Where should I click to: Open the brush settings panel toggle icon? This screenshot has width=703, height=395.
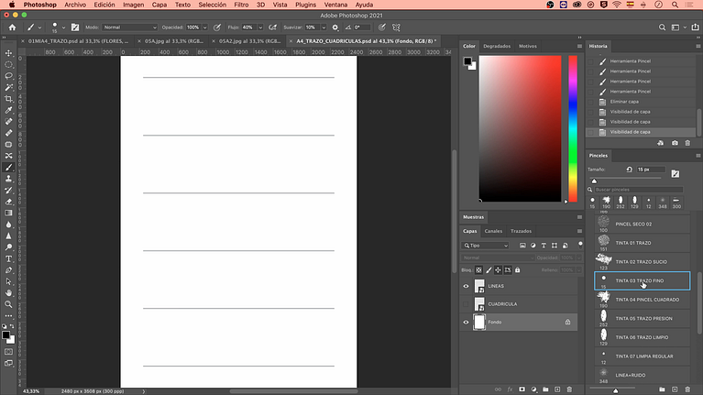click(75, 27)
